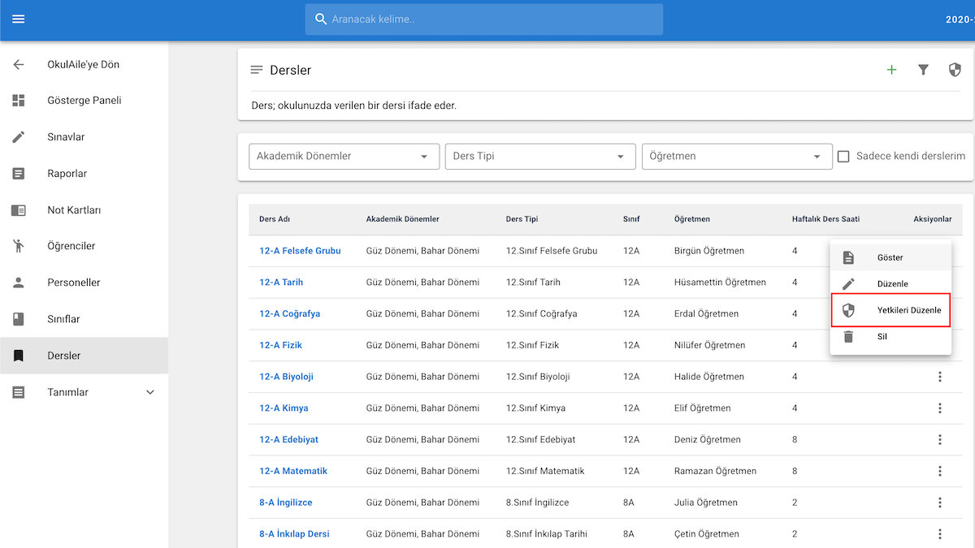This screenshot has height=548, width=975.
Task: Open three-dot menu for 12-A Edebiyat row
Action: [x=940, y=440]
